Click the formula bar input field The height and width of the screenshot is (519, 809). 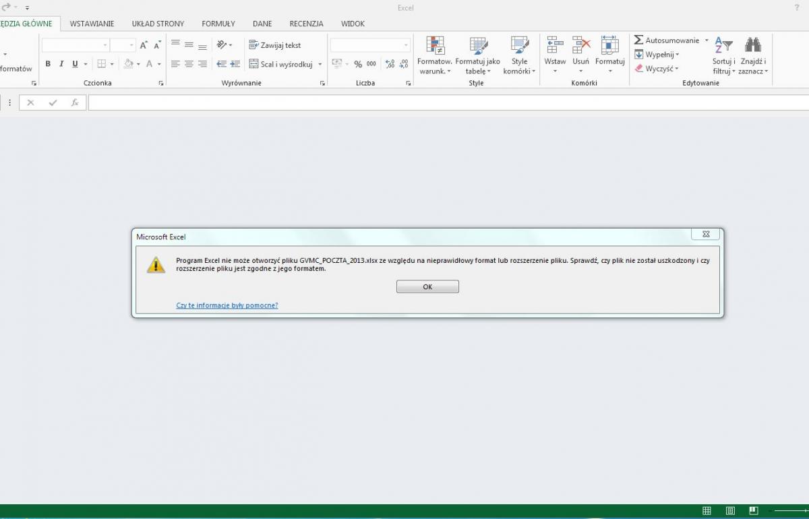[448, 102]
